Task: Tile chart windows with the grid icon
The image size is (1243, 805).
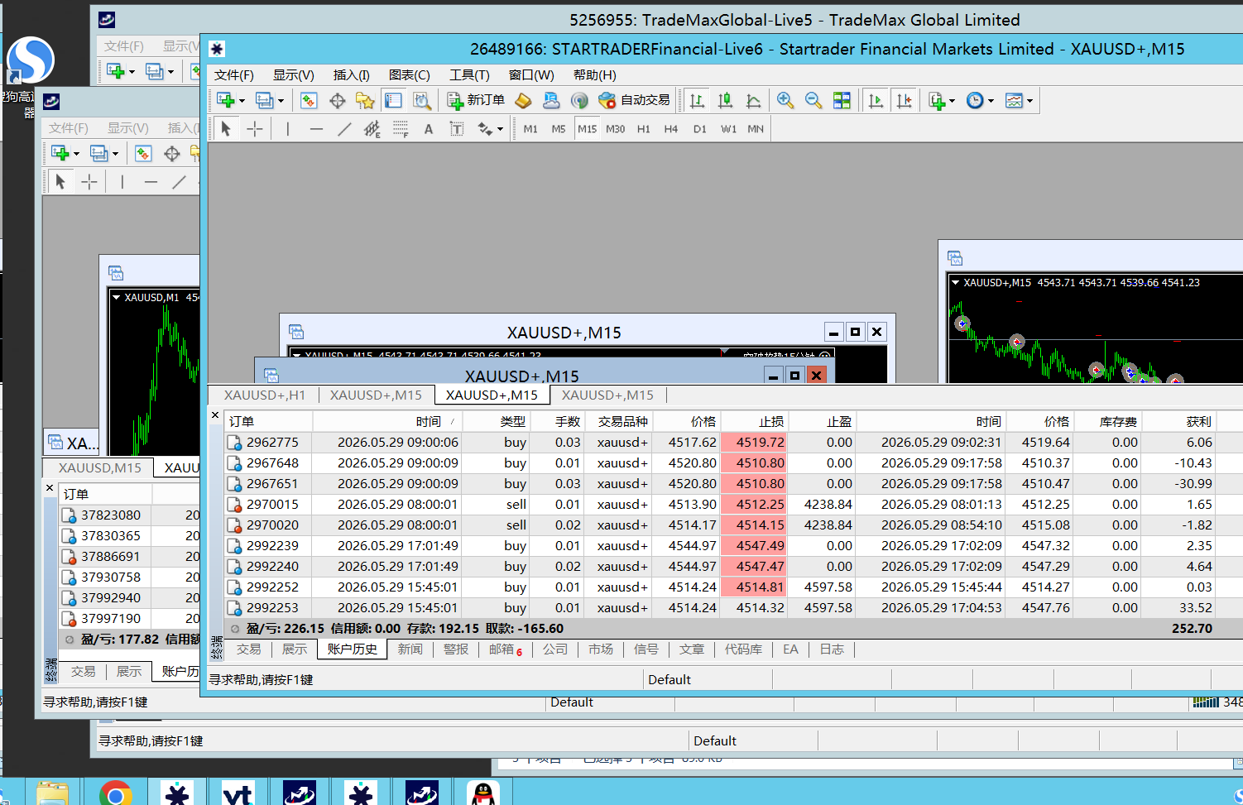Action: click(842, 100)
